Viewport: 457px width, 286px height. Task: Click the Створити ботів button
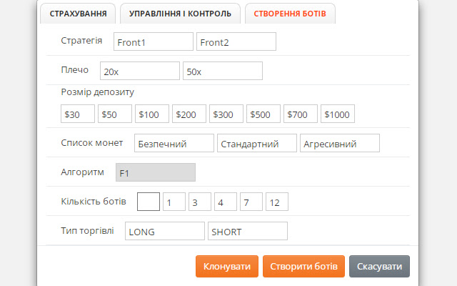click(x=303, y=266)
